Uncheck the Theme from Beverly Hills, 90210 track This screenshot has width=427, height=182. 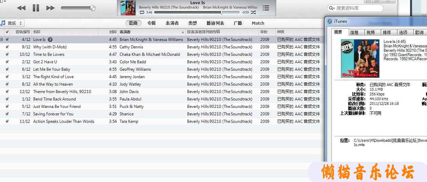[7, 92]
